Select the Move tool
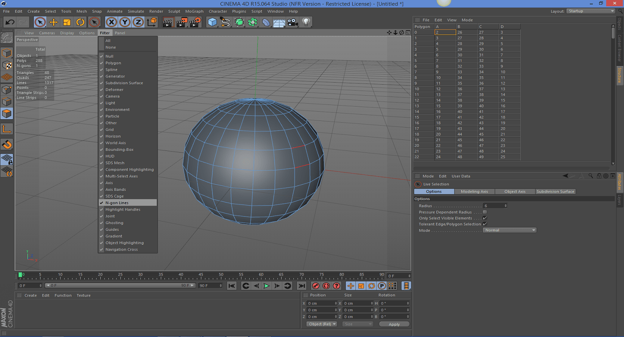624x337 pixels. pos(54,22)
